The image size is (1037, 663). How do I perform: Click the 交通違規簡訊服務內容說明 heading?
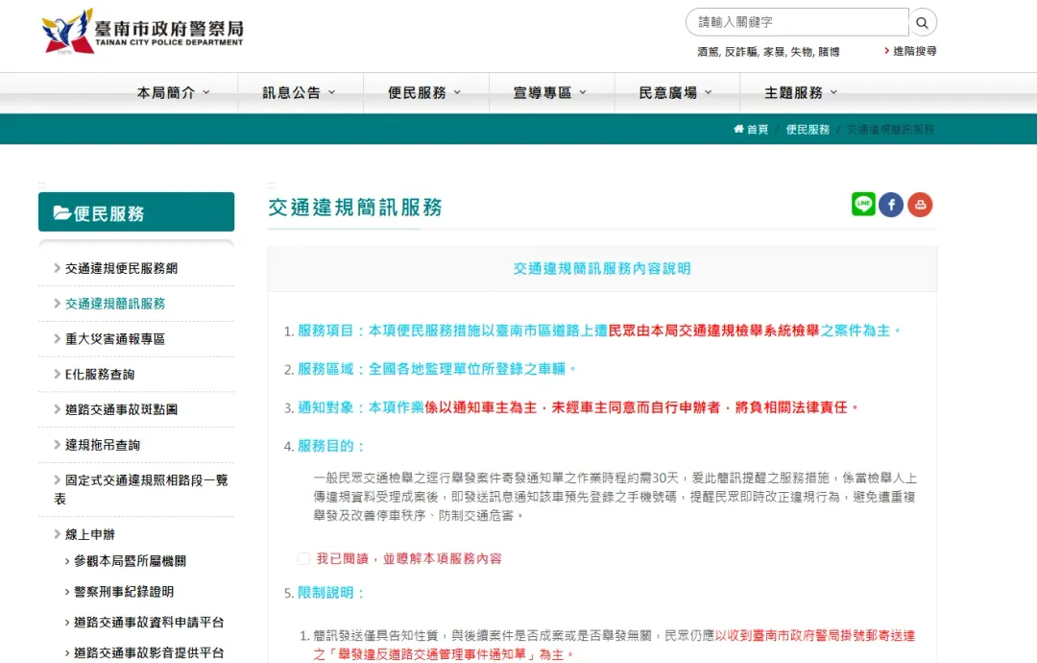pos(602,268)
